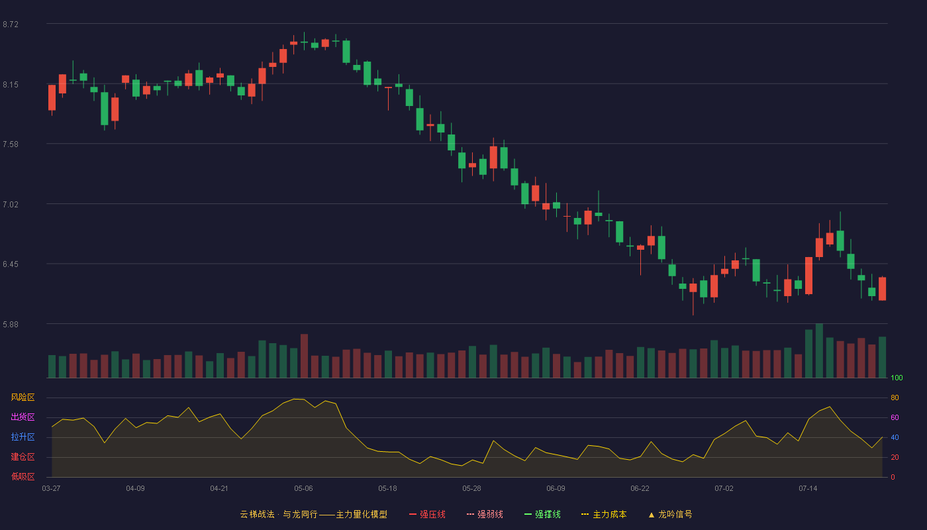Select the 风险区 zone label
The width and height of the screenshot is (927, 530).
23,397
